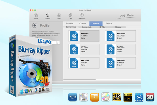Screen dimensions: 157x105
Task: Open the Burn toolbar icon
Action: click(x=59, y=16)
